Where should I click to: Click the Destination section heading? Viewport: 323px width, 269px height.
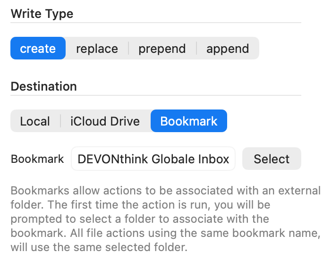(x=43, y=86)
